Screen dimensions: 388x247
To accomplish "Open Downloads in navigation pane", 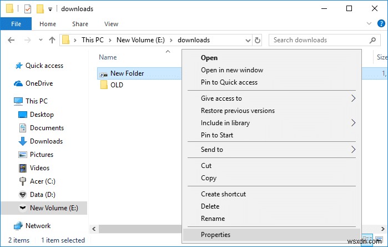I will coord(46,141).
